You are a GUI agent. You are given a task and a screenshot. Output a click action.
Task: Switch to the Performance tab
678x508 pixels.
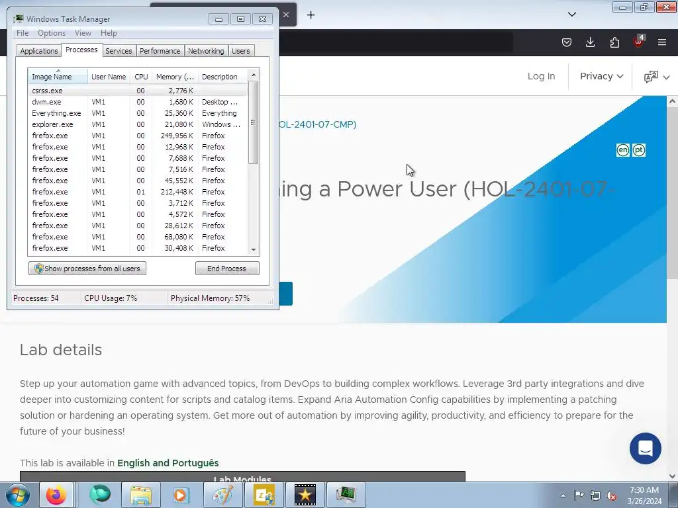point(160,50)
